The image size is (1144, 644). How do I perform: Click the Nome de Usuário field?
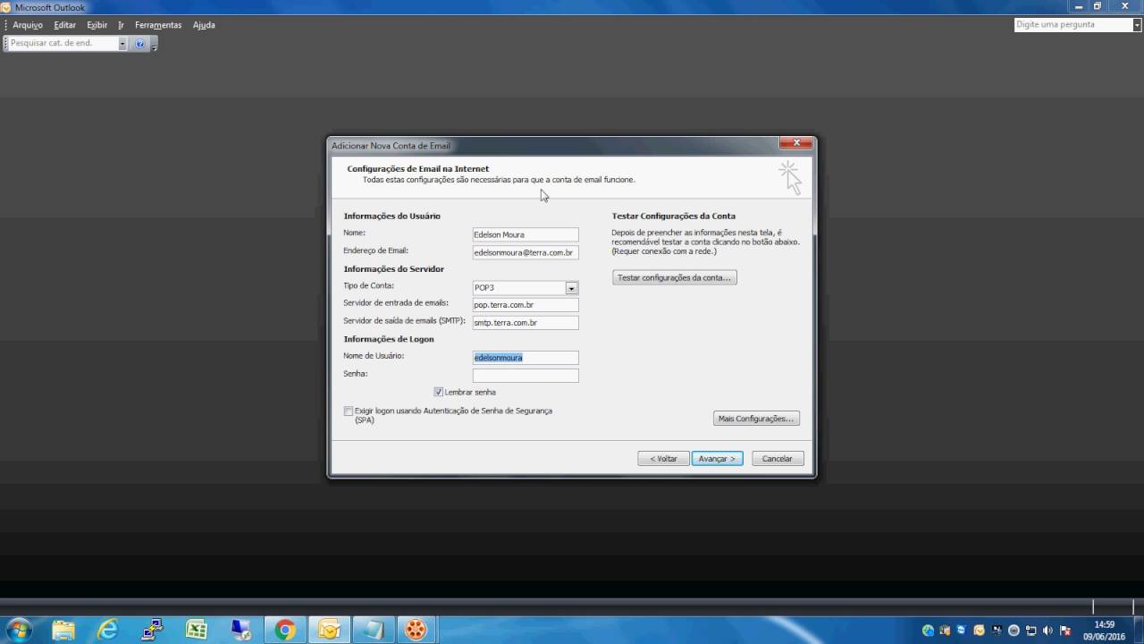526,357
